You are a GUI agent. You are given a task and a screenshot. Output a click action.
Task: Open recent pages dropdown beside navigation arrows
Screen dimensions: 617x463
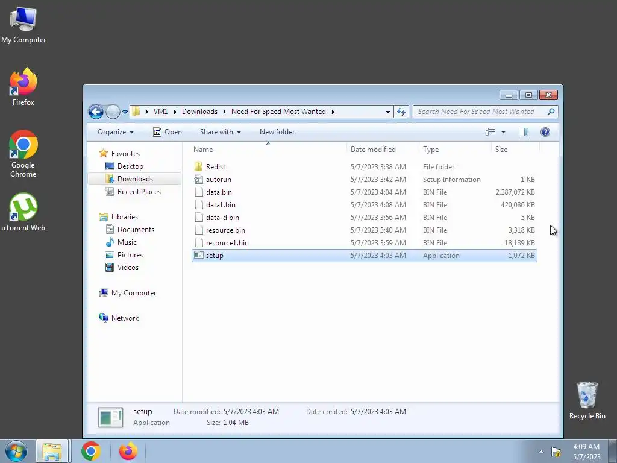125,112
